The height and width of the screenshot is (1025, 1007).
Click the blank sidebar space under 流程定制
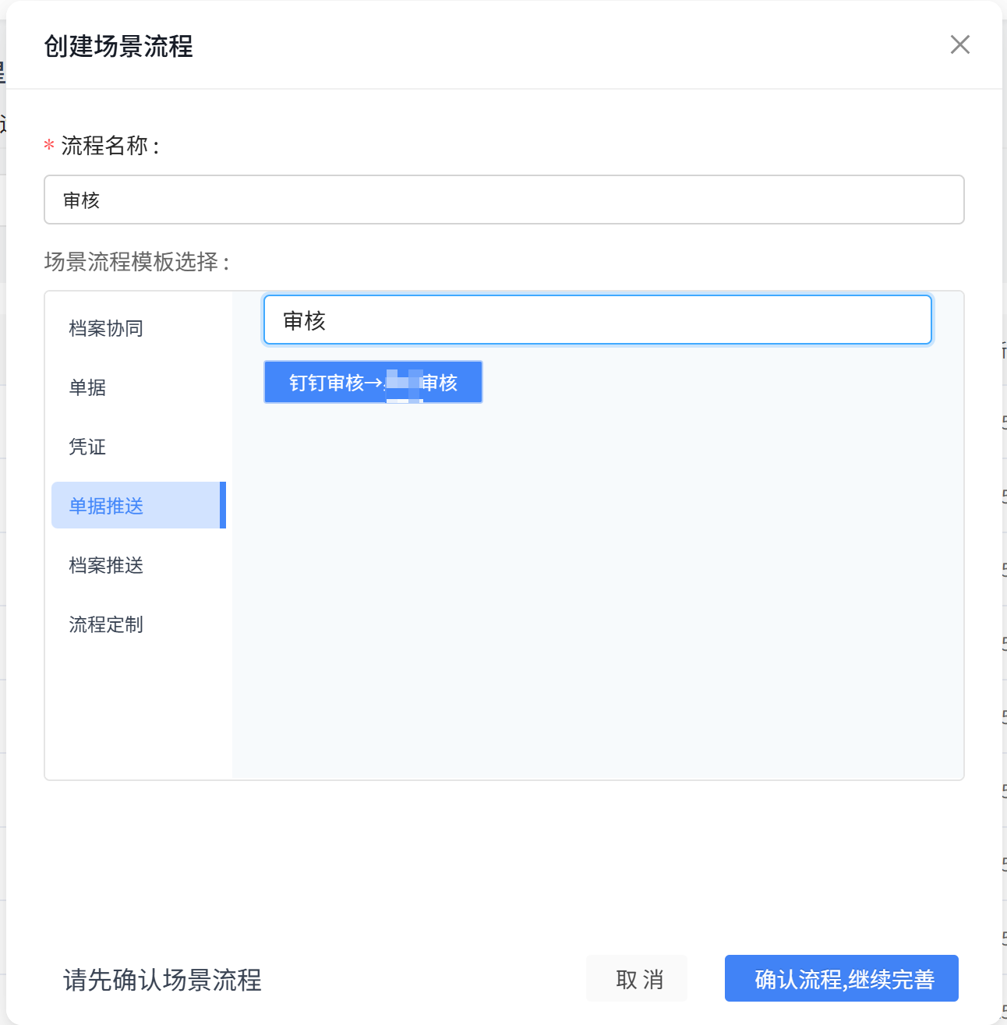tap(139, 709)
